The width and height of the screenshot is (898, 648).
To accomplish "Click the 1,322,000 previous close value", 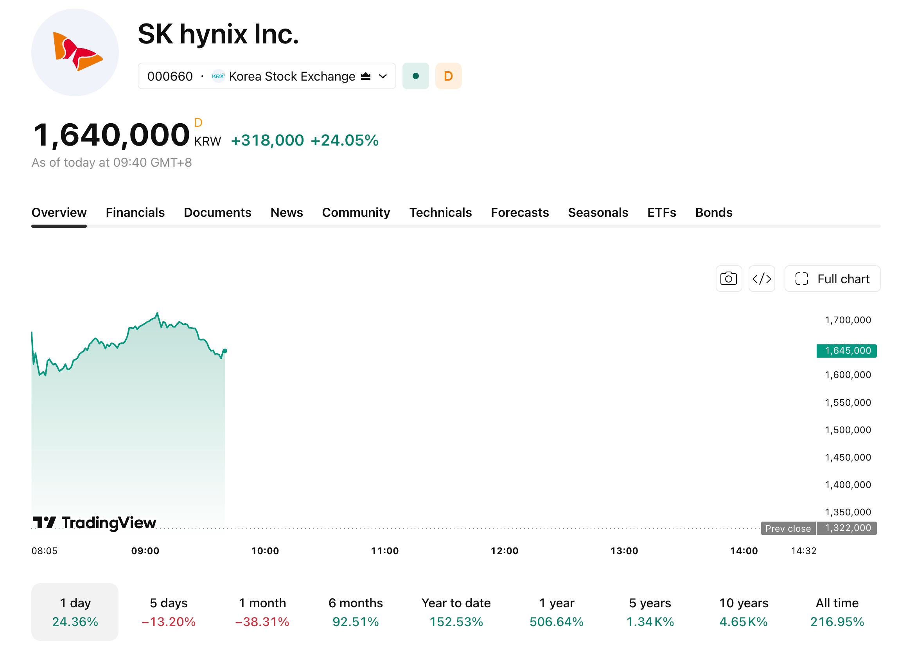I will (846, 528).
